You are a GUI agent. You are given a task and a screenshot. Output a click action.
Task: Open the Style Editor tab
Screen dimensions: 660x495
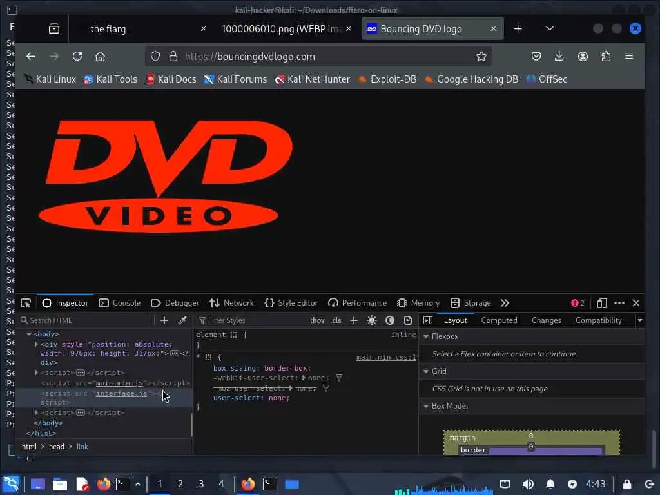[291, 303]
